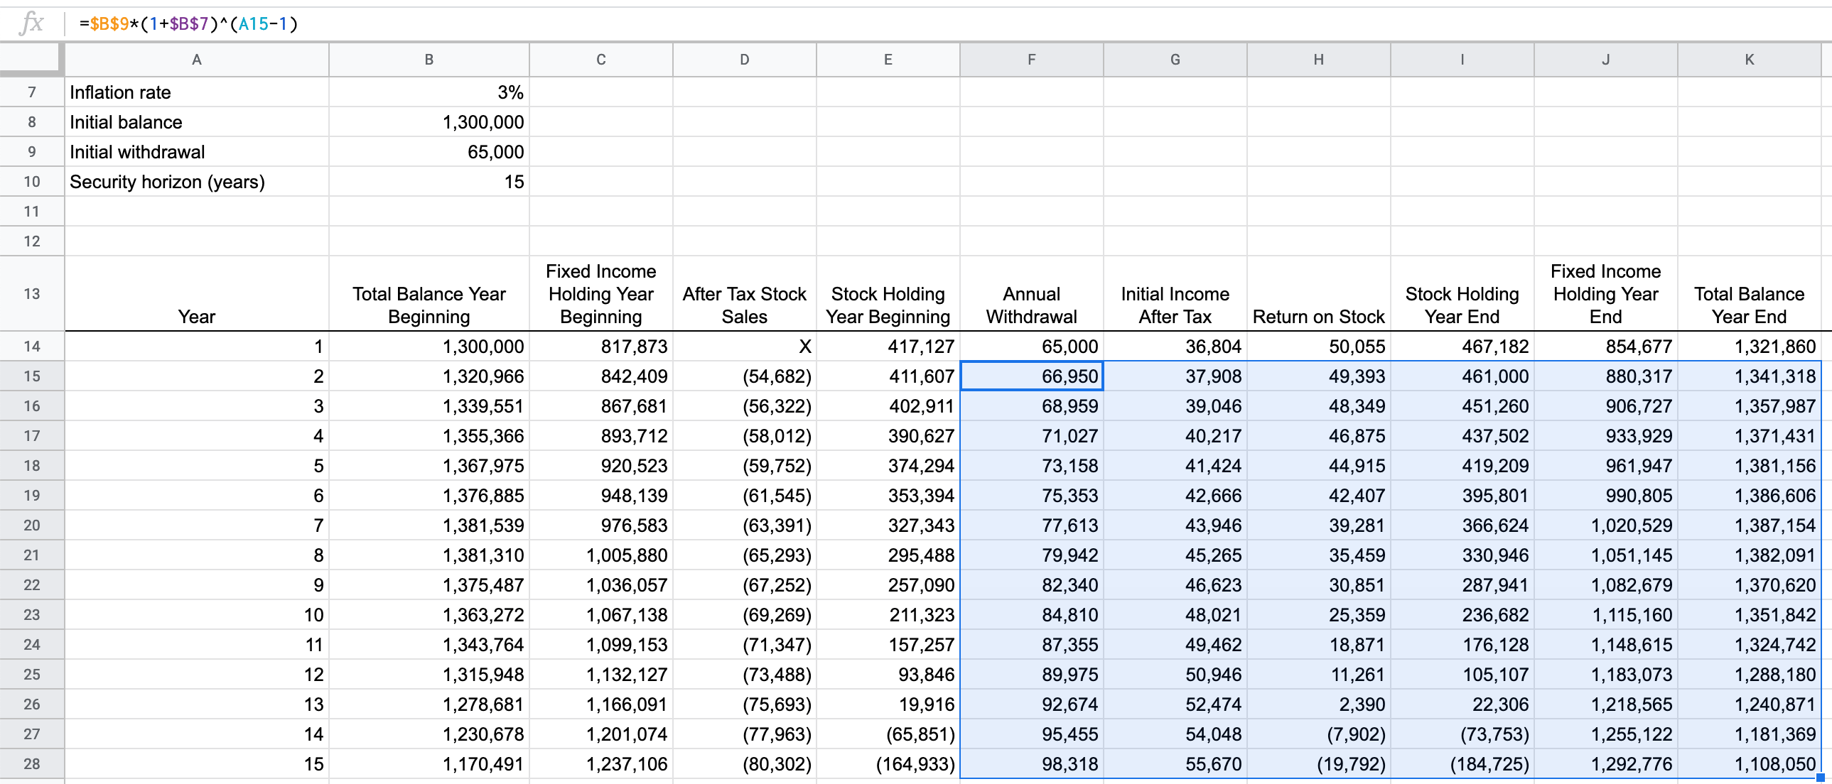Image resolution: width=1832 pixels, height=784 pixels.
Task: Click the 'Inflation rate' label cell
Action: tap(197, 92)
